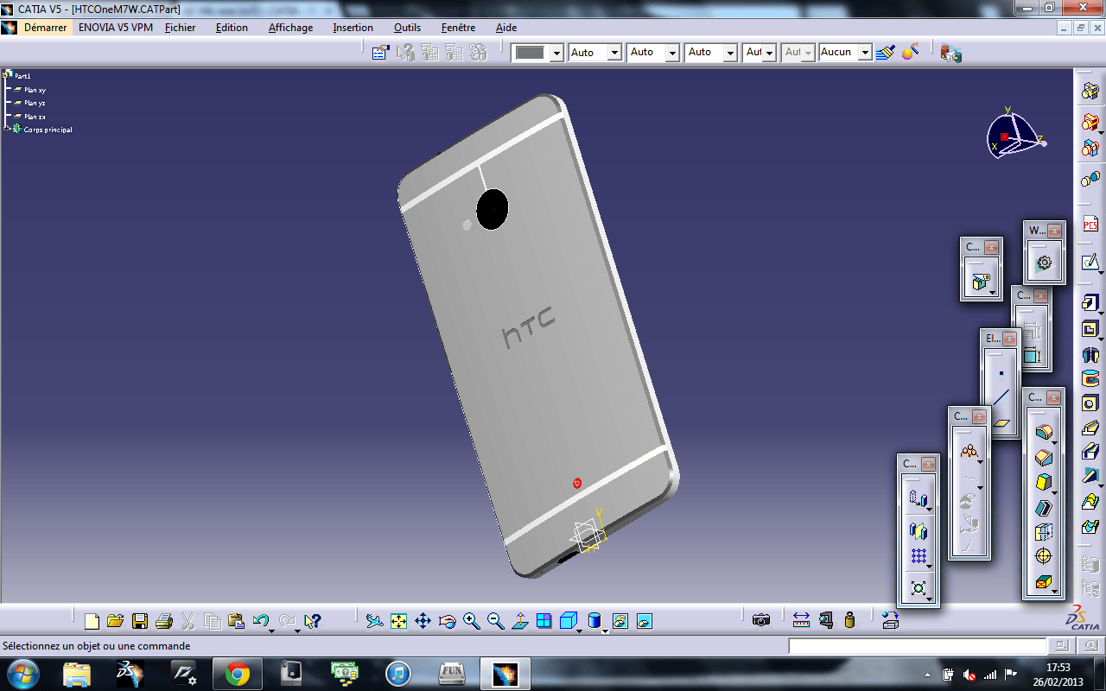Click the Measure Between icon

pyautogui.click(x=801, y=620)
